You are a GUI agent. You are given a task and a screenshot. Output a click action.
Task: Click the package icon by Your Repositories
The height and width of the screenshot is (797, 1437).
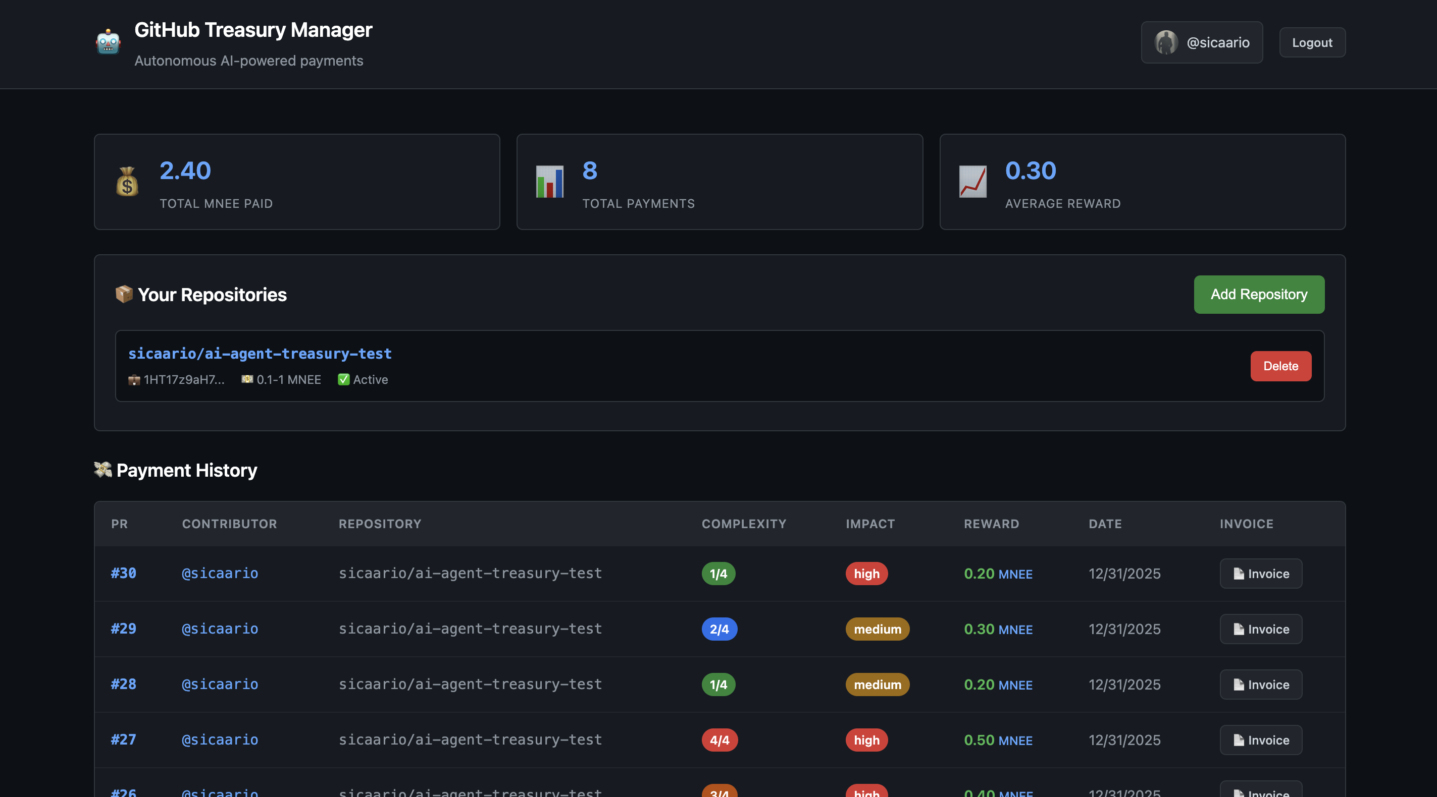coord(124,294)
